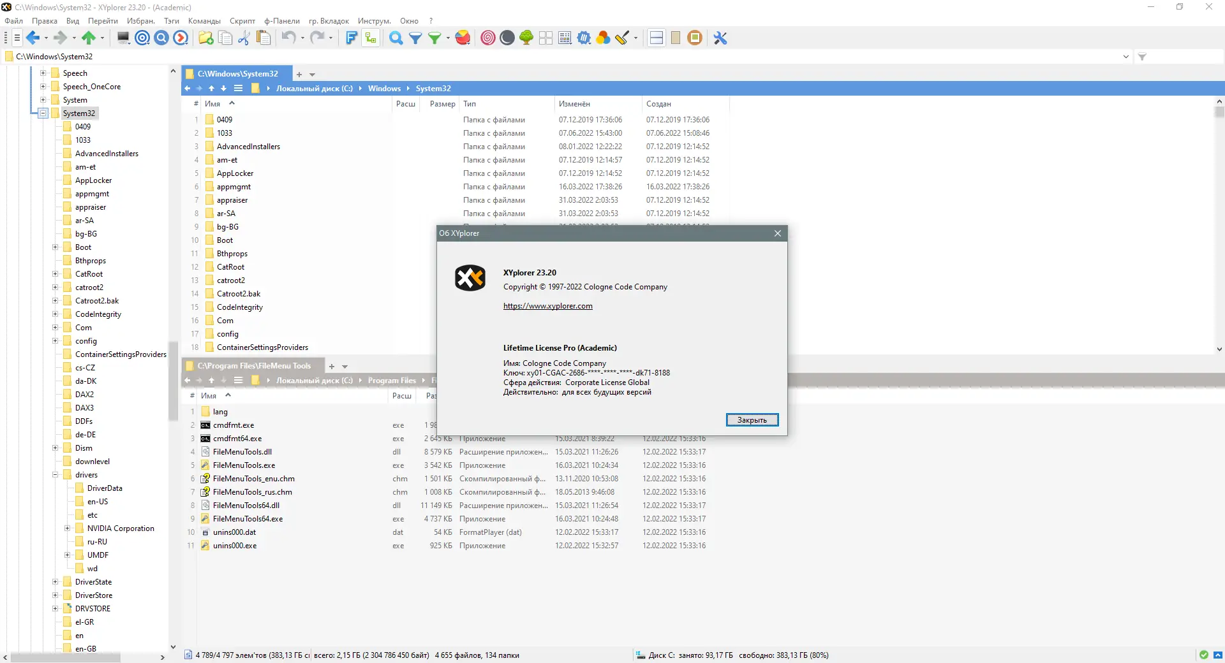Click the Program Files breadcrumb in lower pane

[x=392, y=381]
